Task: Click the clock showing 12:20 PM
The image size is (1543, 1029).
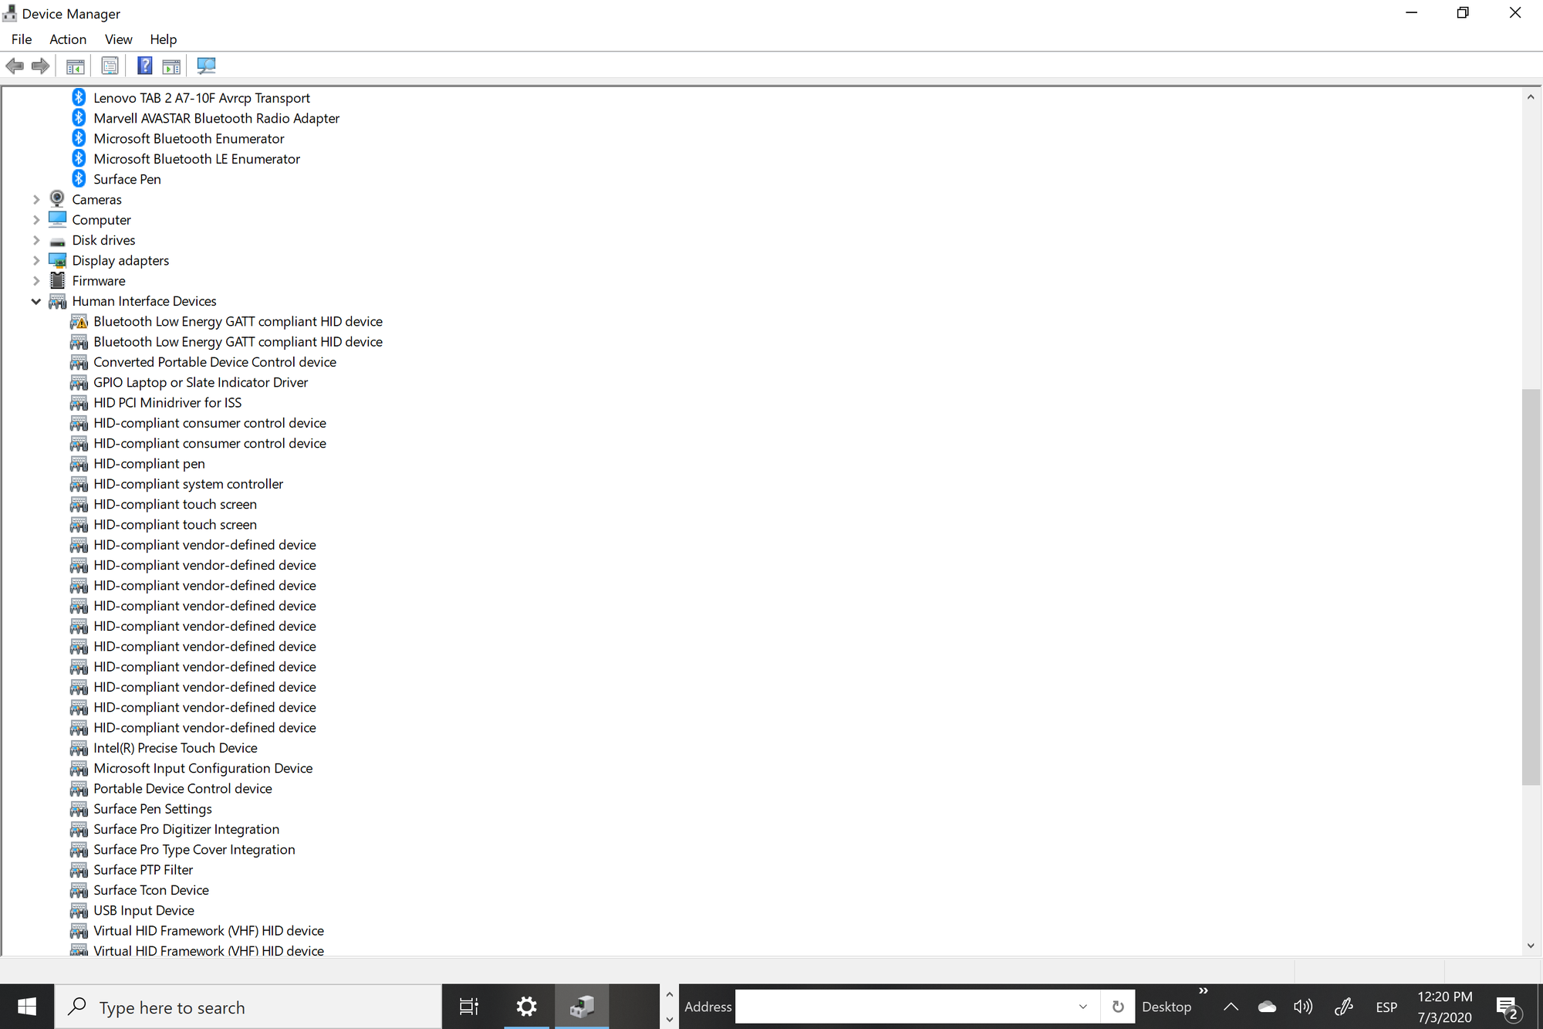Action: click(1445, 997)
